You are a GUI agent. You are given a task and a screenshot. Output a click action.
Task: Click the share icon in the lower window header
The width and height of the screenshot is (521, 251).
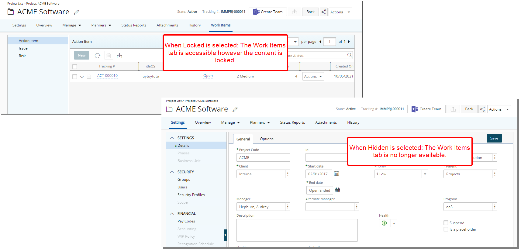coord(482,109)
